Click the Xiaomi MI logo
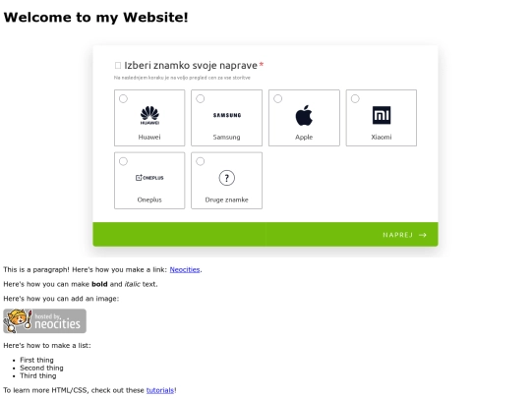 click(x=382, y=115)
